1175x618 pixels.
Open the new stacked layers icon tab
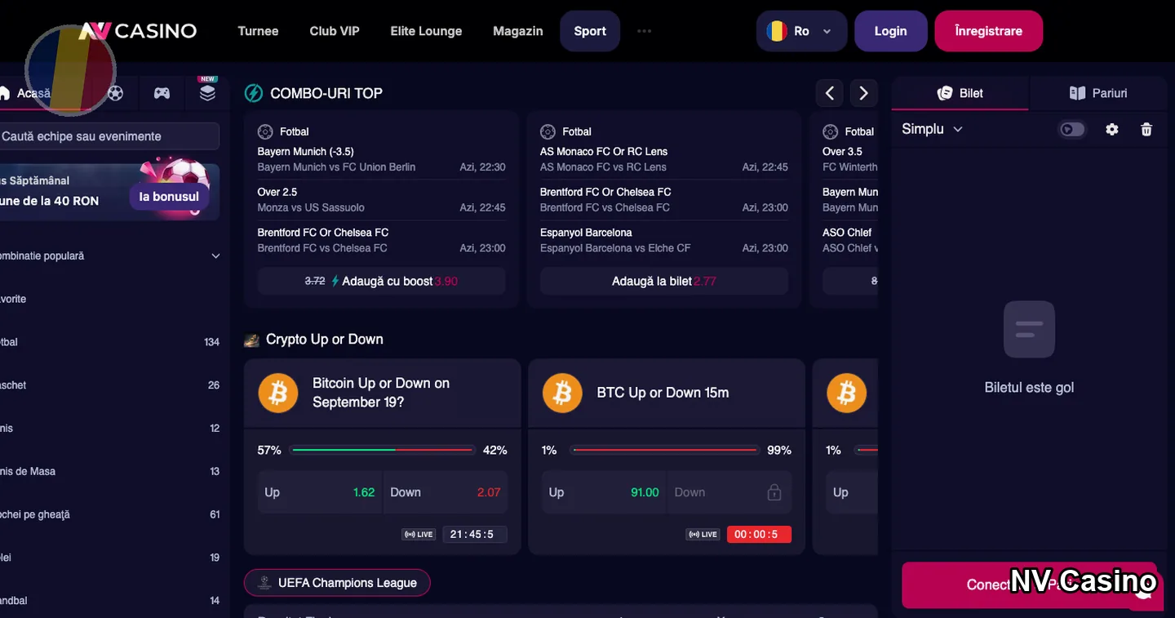pyautogui.click(x=207, y=92)
